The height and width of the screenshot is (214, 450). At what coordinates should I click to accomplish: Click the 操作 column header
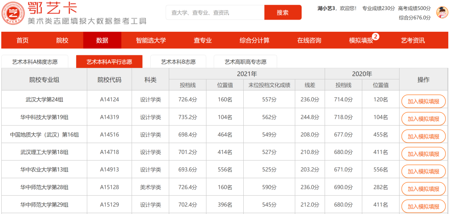coord(423,80)
